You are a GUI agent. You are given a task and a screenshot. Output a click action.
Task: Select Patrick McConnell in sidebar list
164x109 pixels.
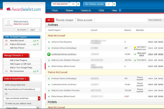tap(18, 44)
